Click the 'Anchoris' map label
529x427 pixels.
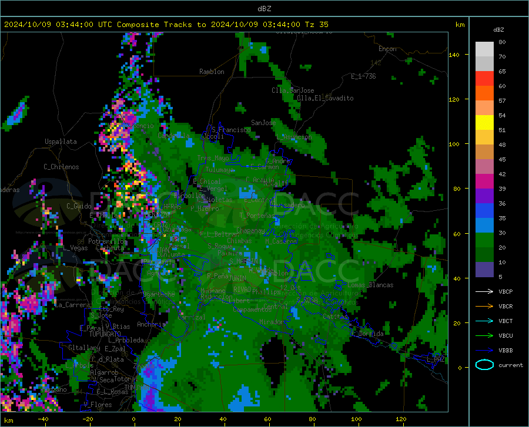[x=151, y=324]
